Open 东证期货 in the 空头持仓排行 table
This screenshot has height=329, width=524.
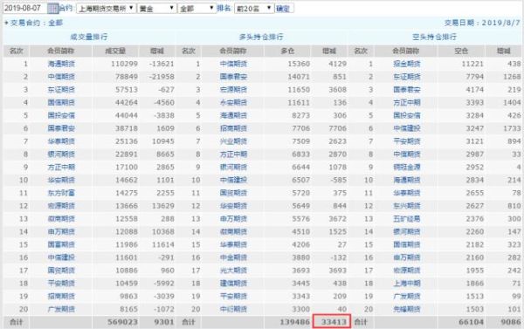(x=407, y=77)
